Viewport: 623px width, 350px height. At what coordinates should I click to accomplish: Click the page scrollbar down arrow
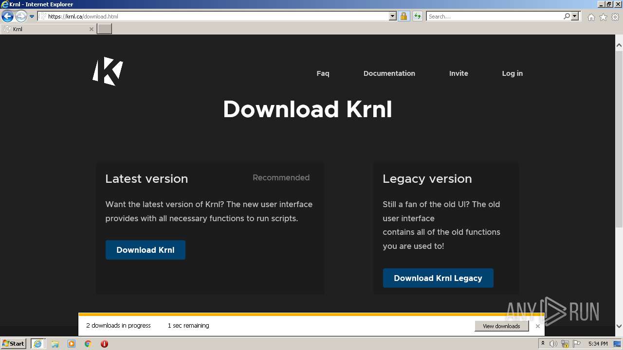619,327
